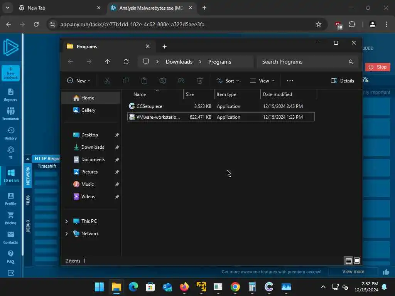
Task: Click the chevron before Downloads in breadcrumb
Action: (157, 62)
